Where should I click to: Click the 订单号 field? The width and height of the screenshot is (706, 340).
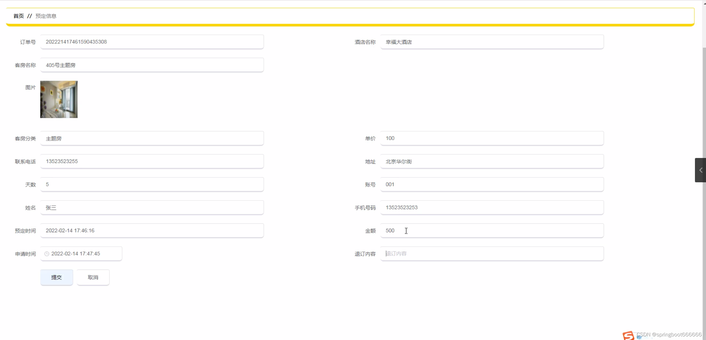152,42
